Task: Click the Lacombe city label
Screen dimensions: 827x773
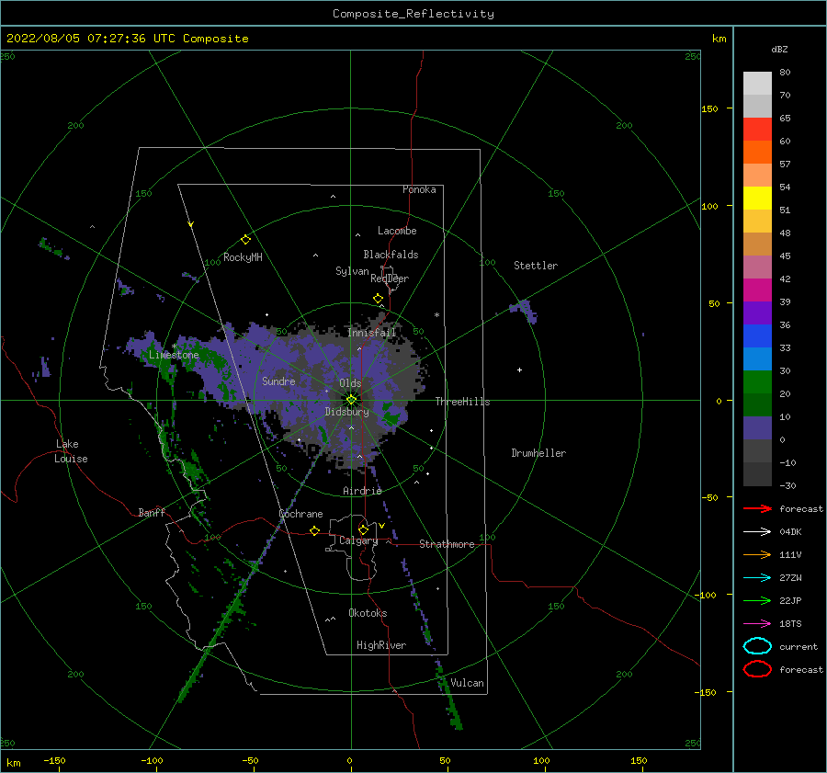Action: tap(397, 231)
